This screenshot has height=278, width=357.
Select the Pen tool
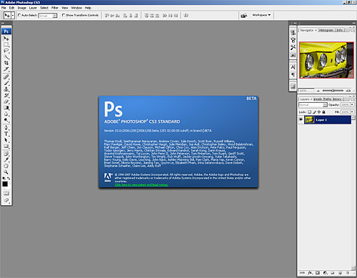pyautogui.click(x=6, y=127)
